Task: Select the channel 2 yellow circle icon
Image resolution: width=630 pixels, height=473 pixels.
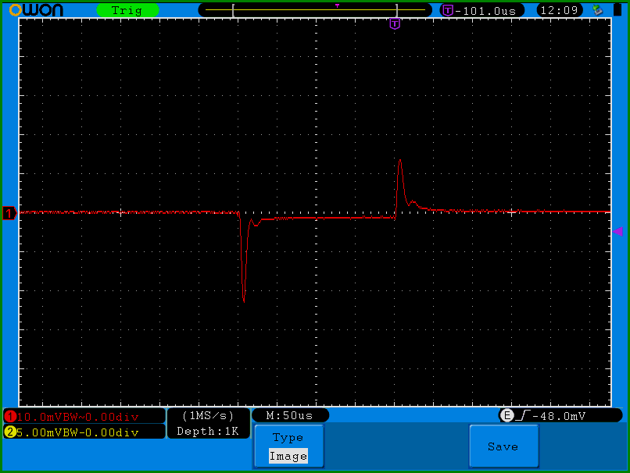Action: click(x=9, y=432)
